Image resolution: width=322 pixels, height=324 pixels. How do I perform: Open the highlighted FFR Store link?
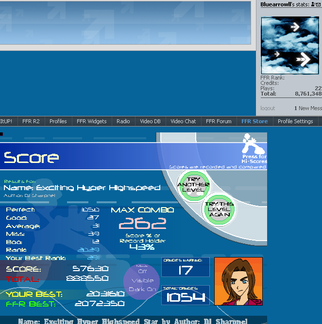click(254, 121)
